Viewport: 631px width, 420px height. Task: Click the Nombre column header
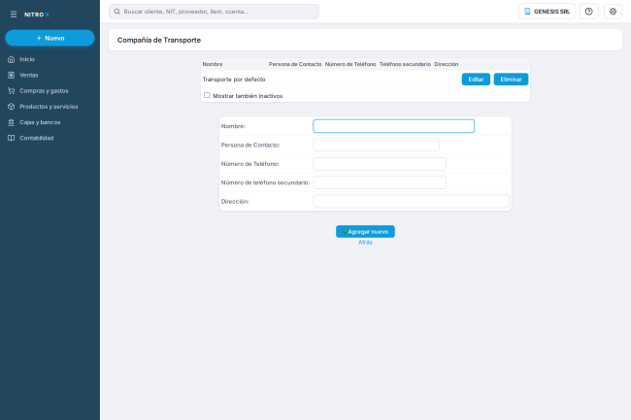point(213,64)
